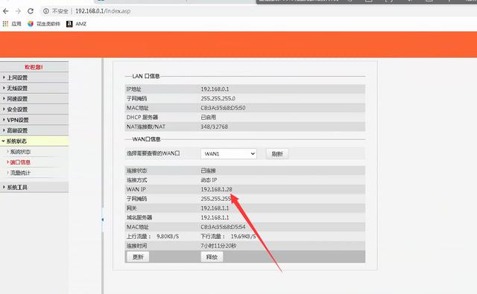Image resolution: width=477 pixels, height=294 pixels.
Task: Reload the page with the refresh icon
Action: coord(31,11)
